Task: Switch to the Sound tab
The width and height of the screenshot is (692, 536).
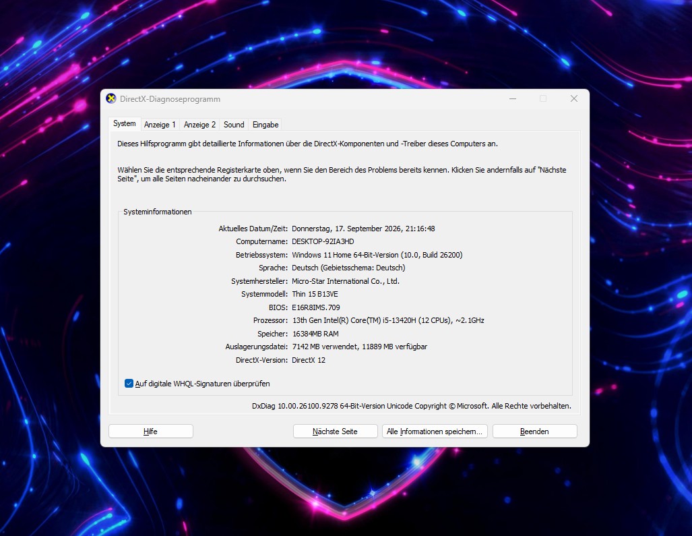Action: click(234, 125)
